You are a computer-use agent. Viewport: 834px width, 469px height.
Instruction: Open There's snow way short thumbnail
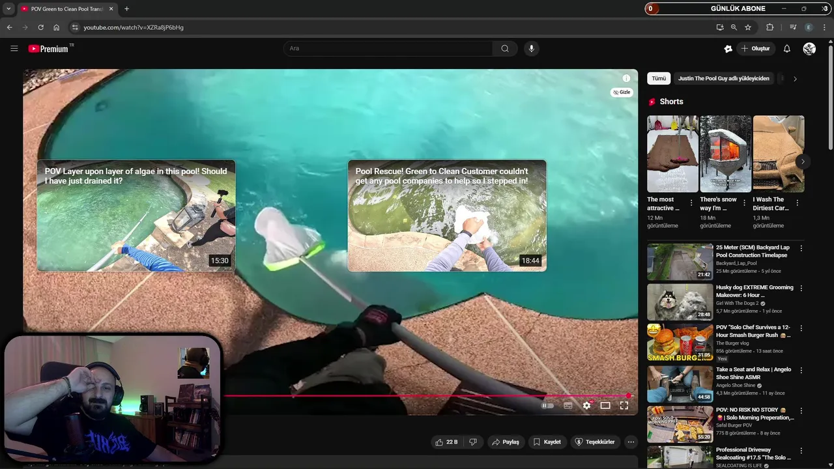[725, 154]
